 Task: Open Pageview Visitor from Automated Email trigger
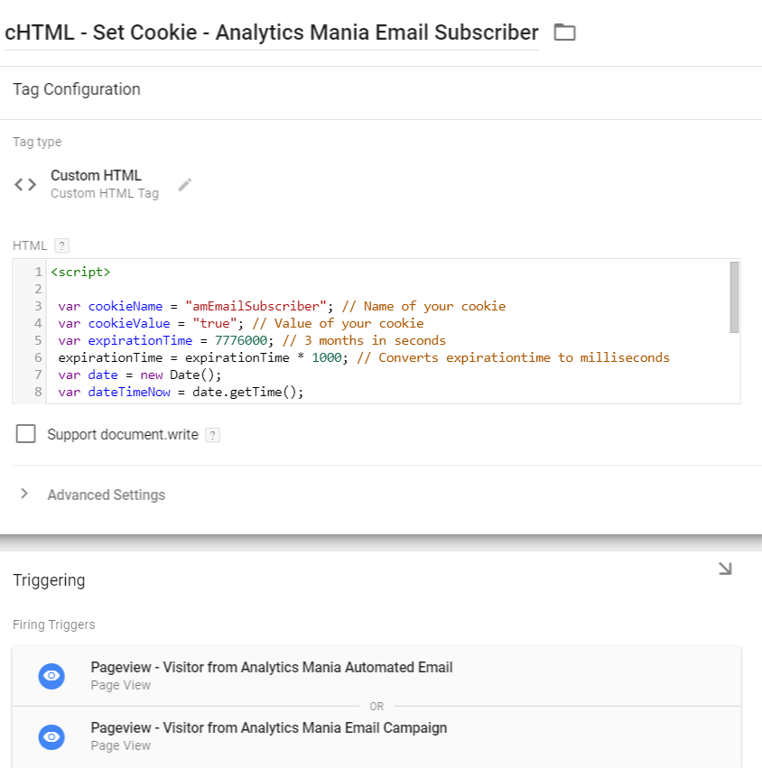click(271, 668)
